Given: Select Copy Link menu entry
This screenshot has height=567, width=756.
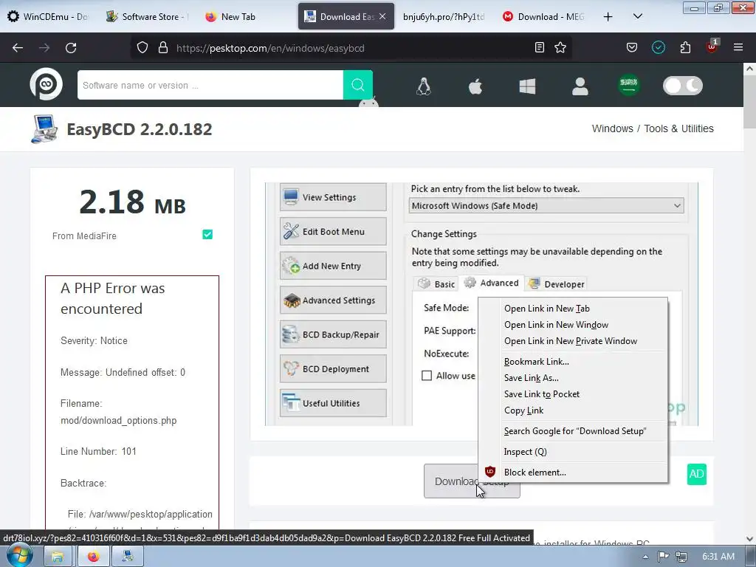Looking at the screenshot, I should point(573,410).
